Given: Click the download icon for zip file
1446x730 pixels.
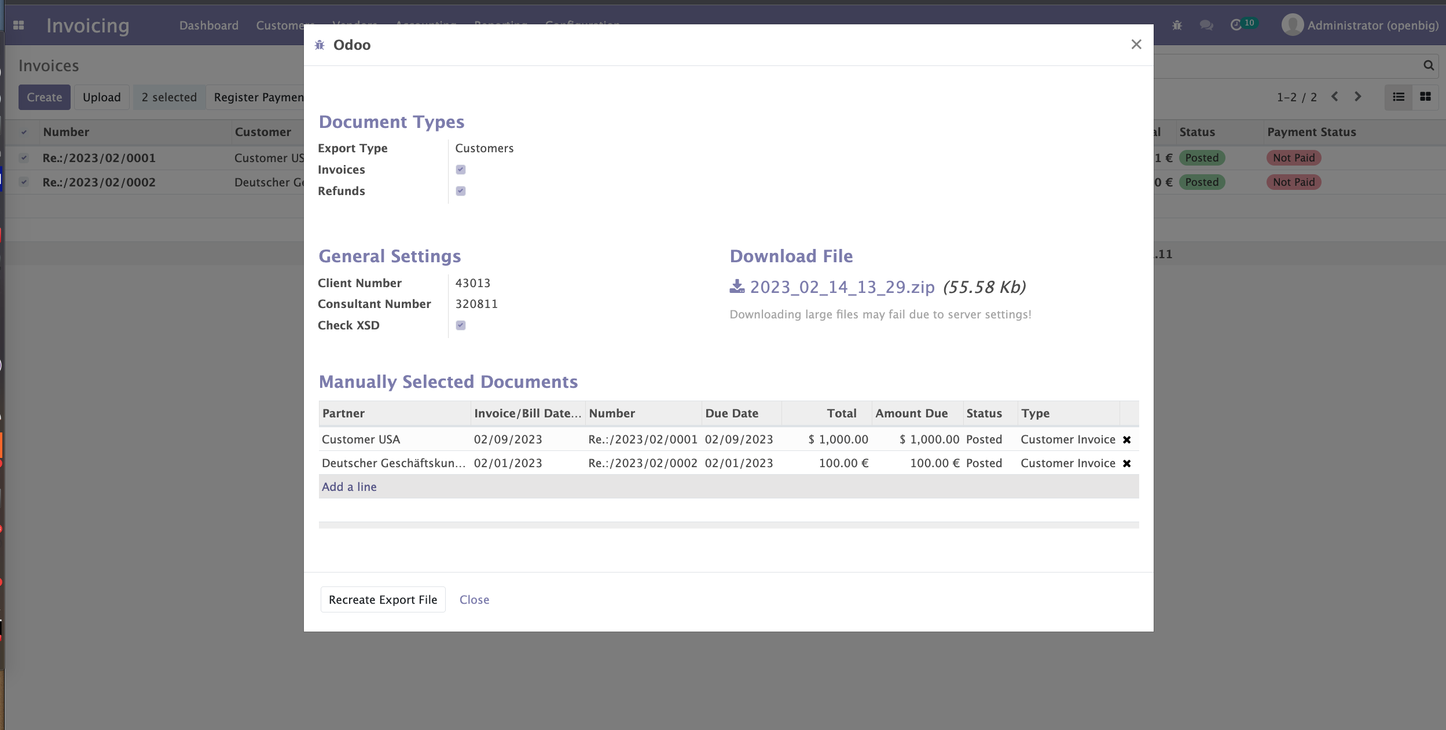Looking at the screenshot, I should (736, 286).
